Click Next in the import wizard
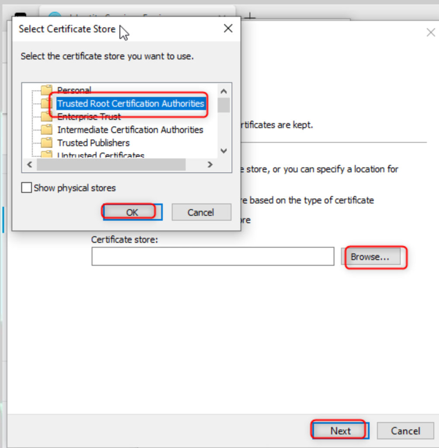 [x=340, y=430]
